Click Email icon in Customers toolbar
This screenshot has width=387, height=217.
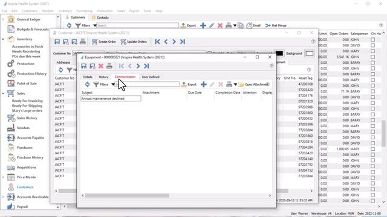click(x=253, y=25)
